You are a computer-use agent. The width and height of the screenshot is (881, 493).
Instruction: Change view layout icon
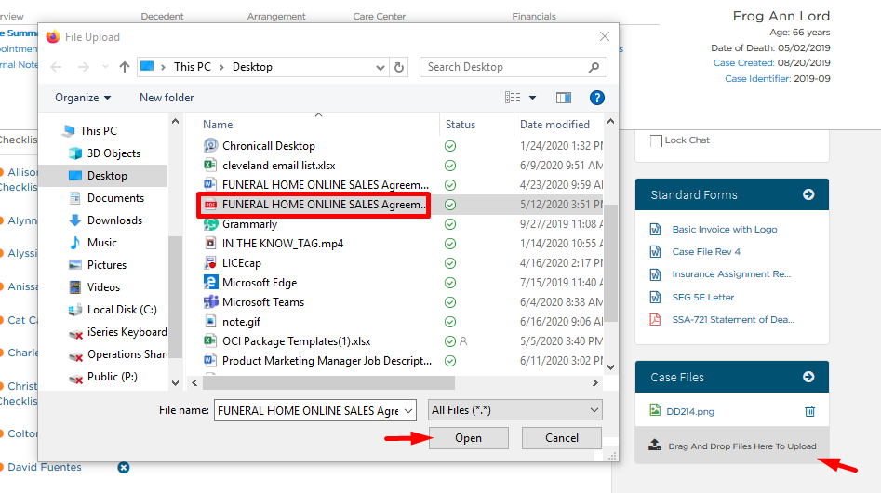pos(513,98)
